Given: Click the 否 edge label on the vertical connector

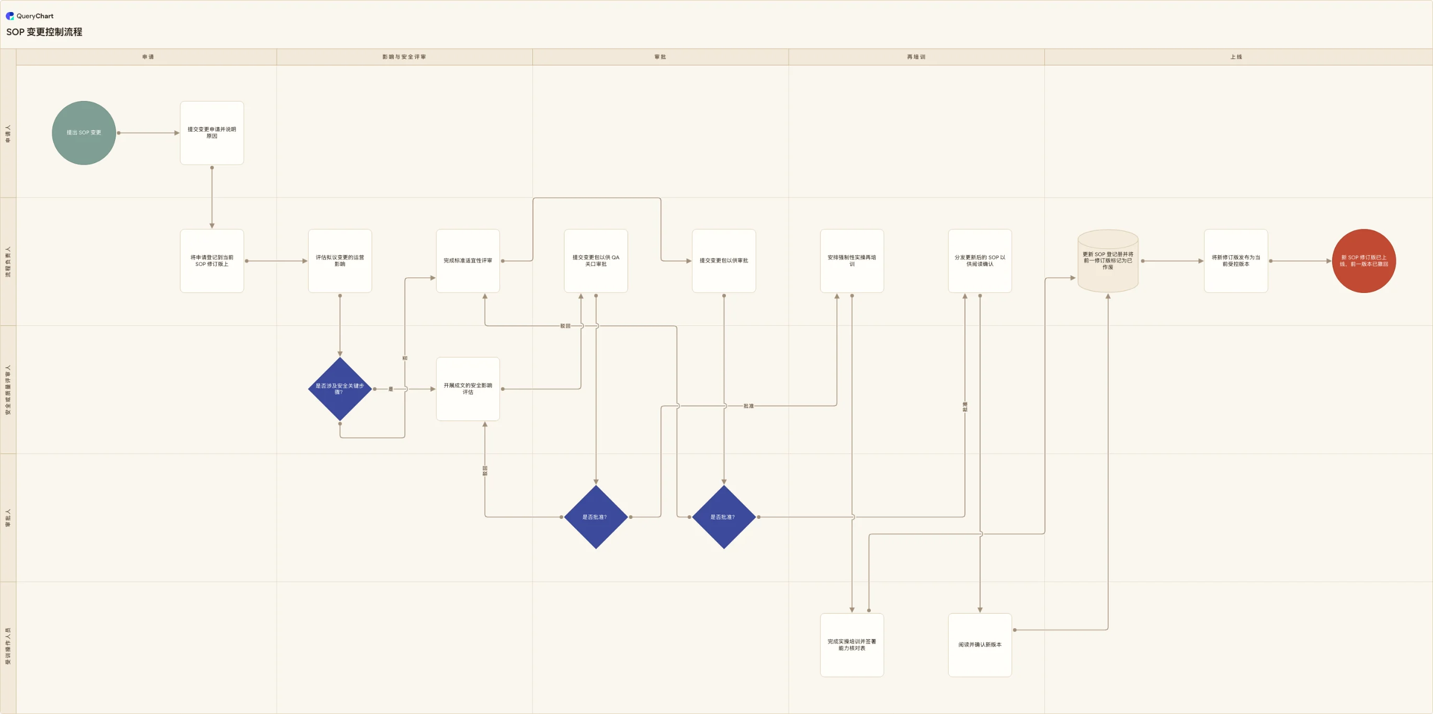Looking at the screenshot, I should click(x=404, y=358).
